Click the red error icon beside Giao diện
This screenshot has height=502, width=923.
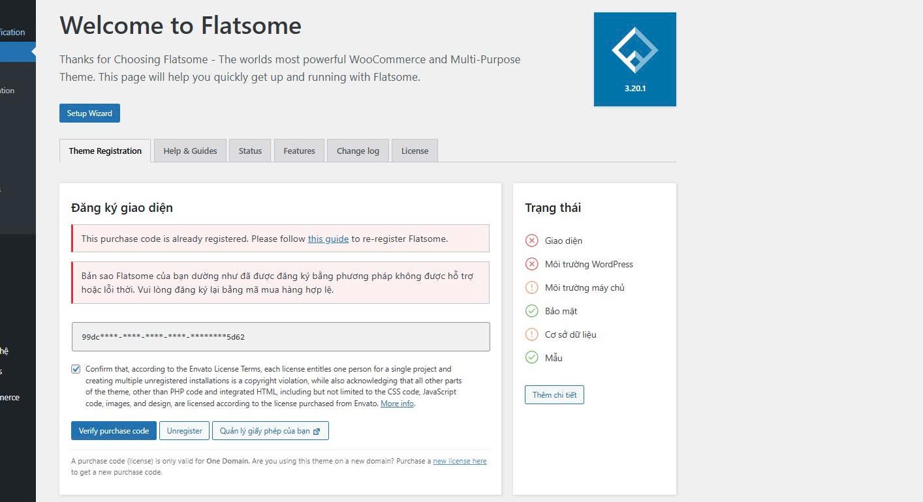(531, 240)
